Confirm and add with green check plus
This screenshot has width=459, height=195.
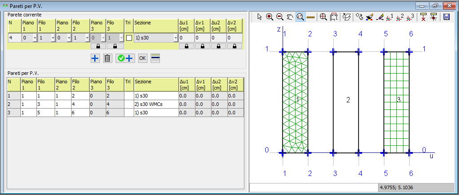coord(125,58)
